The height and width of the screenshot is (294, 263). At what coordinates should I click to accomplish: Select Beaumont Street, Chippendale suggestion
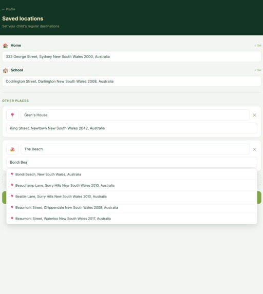click(131, 208)
